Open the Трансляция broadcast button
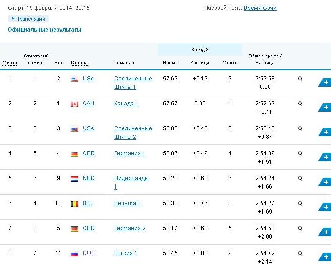331x264 pixels. 28,19
